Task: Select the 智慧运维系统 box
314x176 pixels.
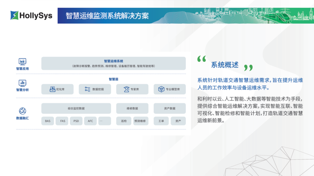Action: (x=113, y=63)
